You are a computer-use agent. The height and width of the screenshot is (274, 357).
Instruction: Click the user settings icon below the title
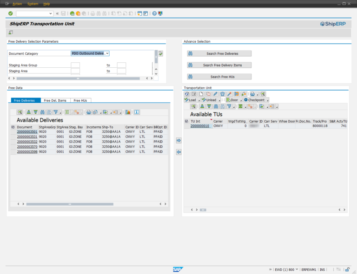[x=11, y=33]
